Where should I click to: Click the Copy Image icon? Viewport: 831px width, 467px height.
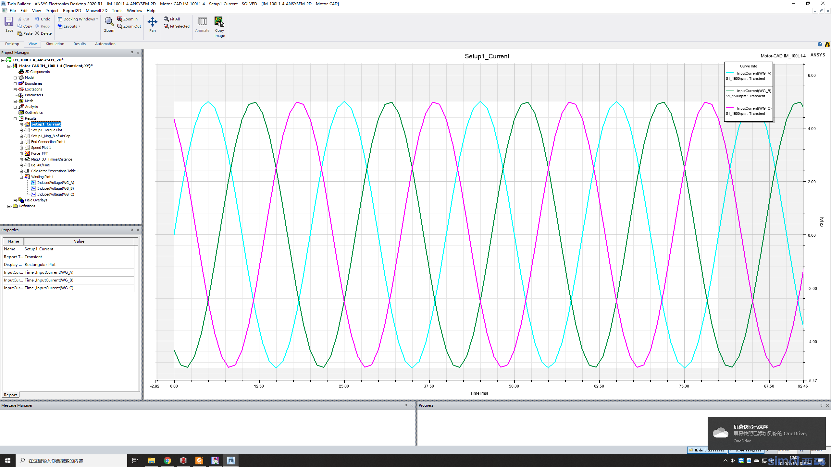pos(219,27)
